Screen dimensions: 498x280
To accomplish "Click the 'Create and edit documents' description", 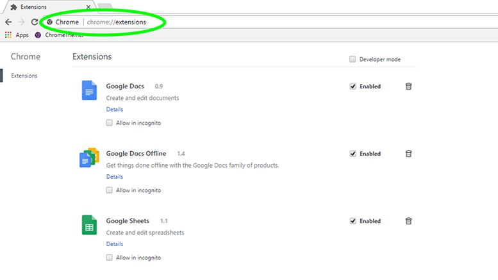I will [x=142, y=98].
